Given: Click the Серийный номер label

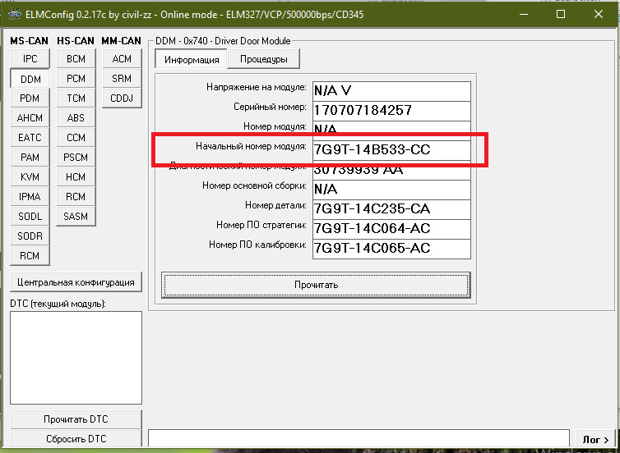Looking at the screenshot, I should click(270, 107).
